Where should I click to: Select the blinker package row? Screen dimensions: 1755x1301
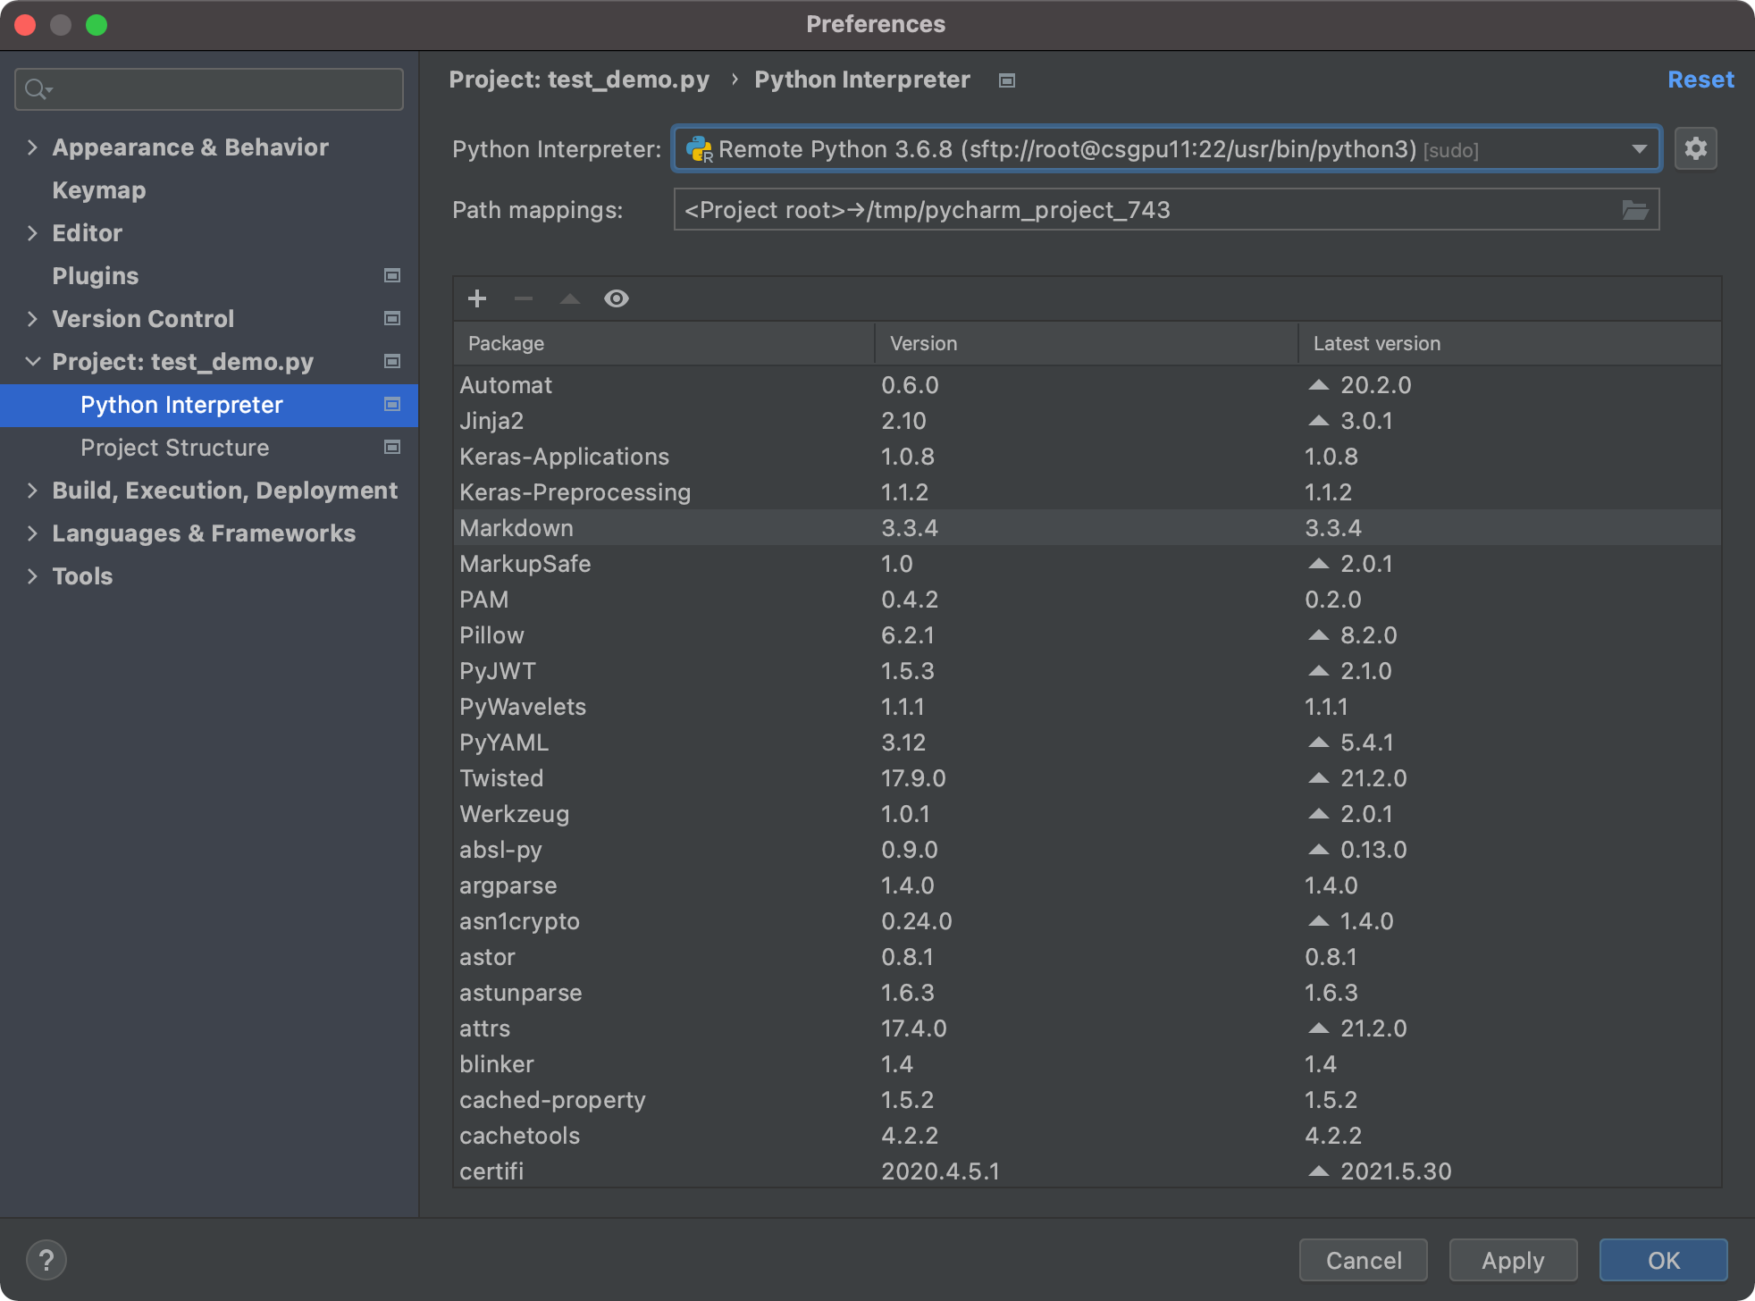pyautogui.click(x=1087, y=1064)
